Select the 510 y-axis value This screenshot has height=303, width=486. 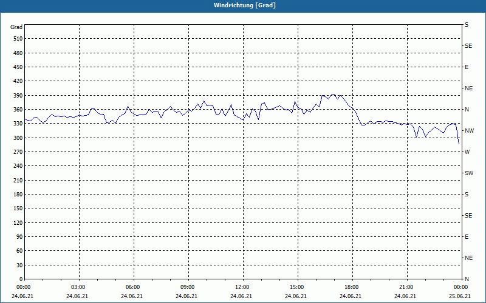click(x=18, y=39)
